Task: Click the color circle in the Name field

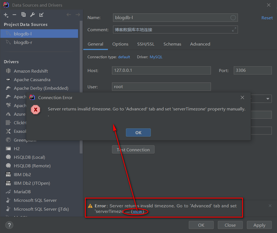Action: (x=233, y=18)
